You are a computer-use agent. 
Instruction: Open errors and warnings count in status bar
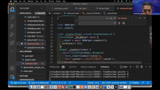point(59,83)
